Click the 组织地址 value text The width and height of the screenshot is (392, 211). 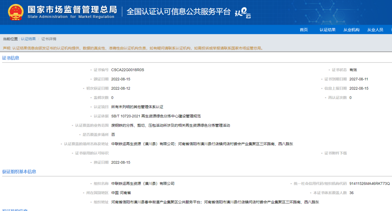[215, 202]
